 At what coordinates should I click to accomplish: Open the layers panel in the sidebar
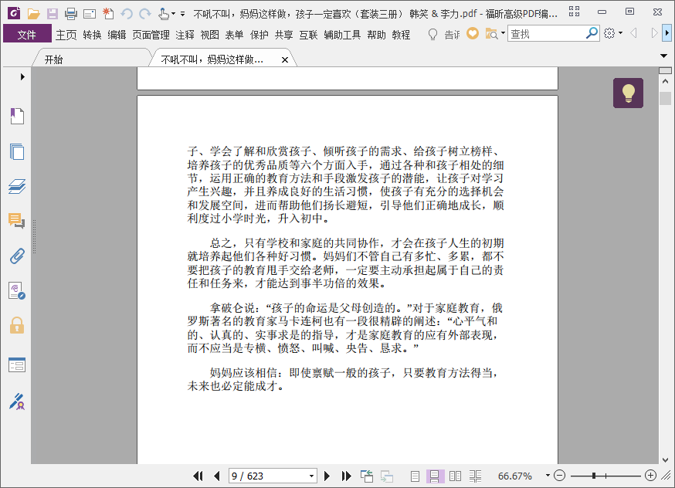(x=17, y=186)
